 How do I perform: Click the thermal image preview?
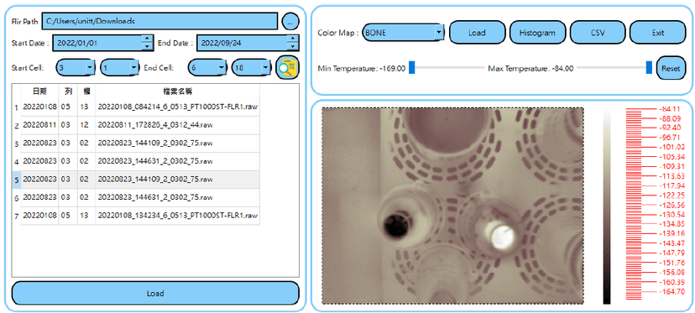[x=452, y=206]
